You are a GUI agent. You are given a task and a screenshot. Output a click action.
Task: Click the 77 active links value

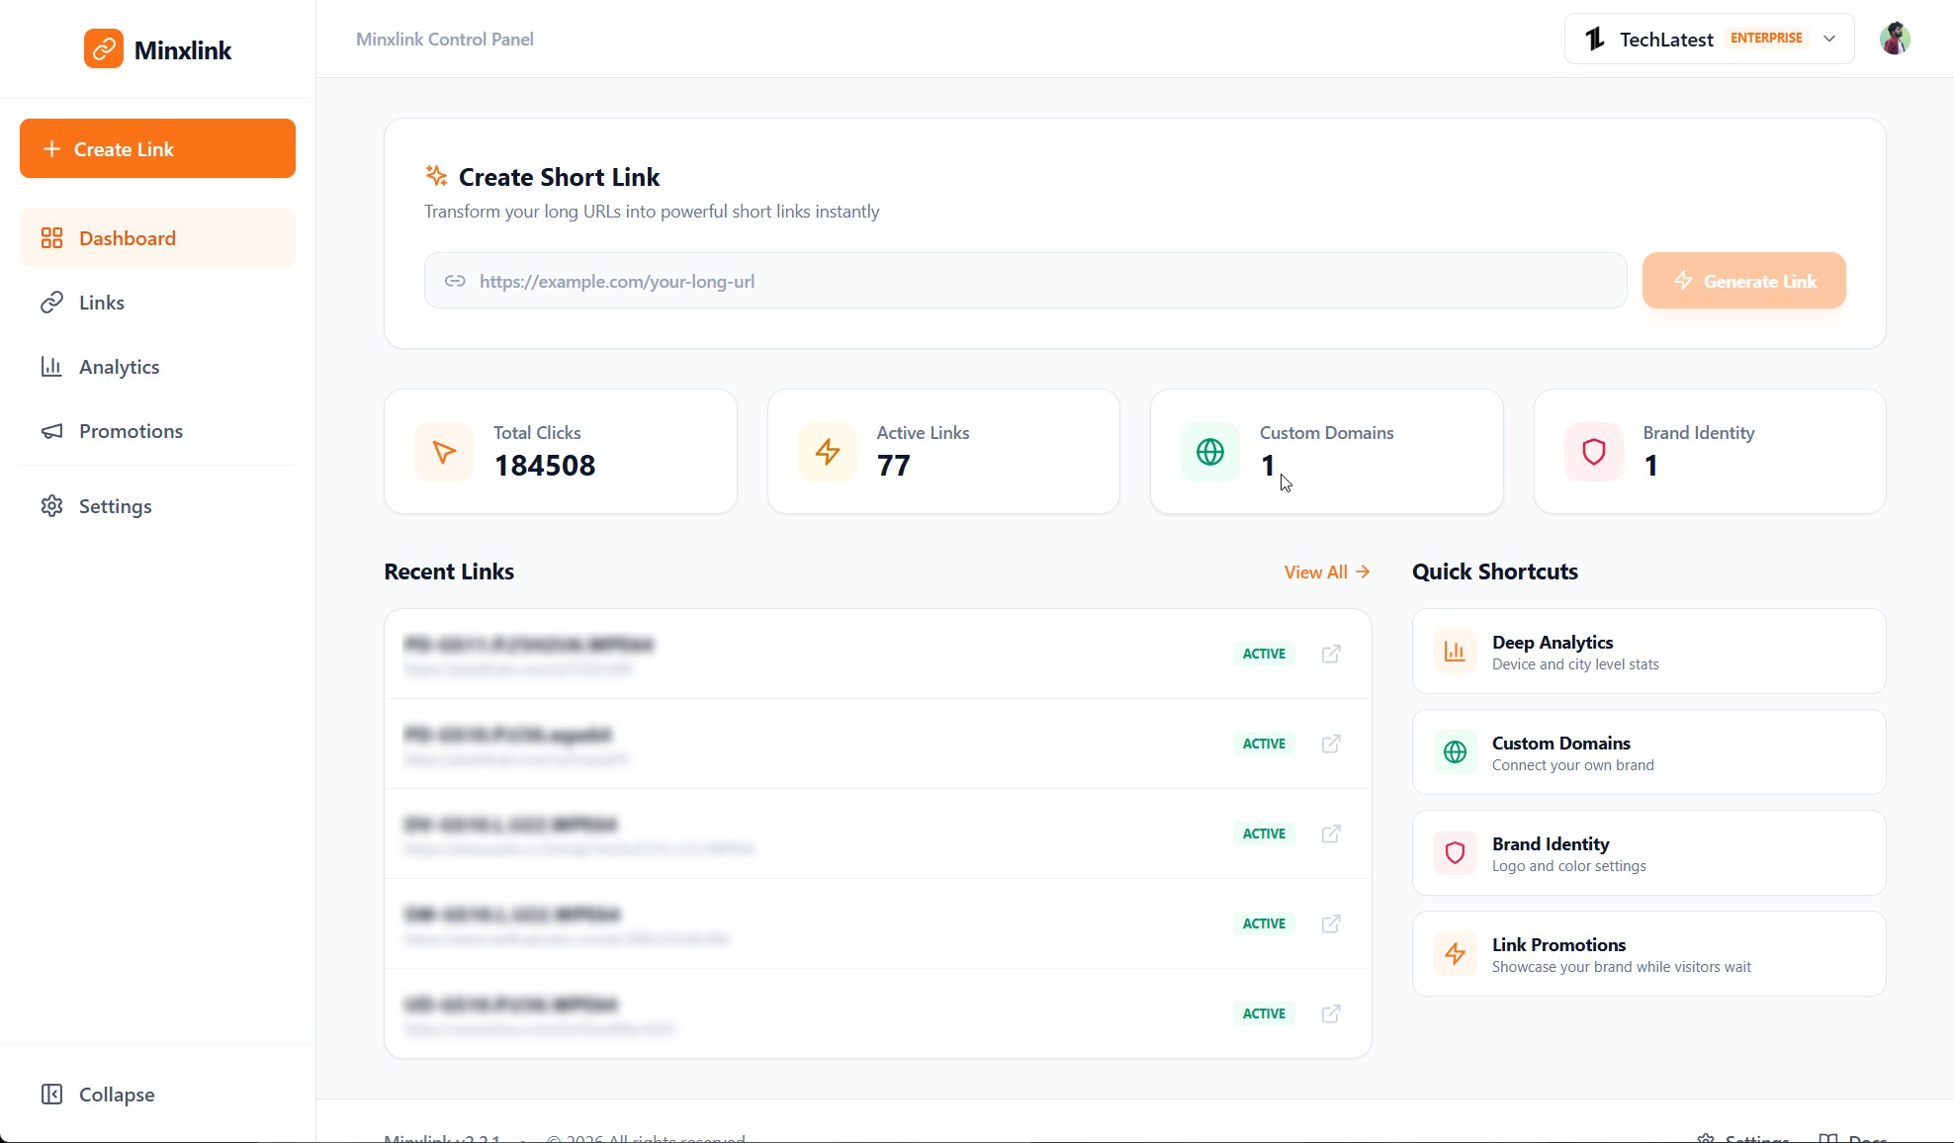tap(893, 465)
